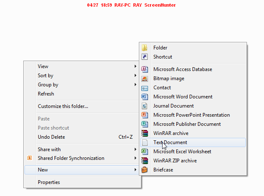Open Shared Folder Synchronization entry
264x196 pixels.
pos(81,158)
